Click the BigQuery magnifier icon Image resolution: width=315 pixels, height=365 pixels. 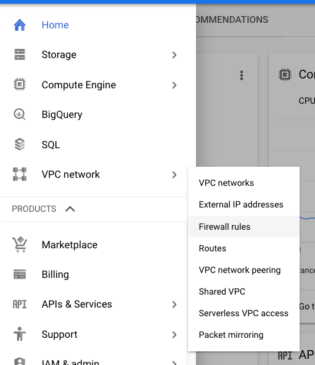click(x=20, y=114)
